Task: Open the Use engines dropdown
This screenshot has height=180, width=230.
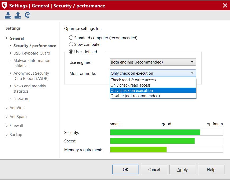Action: pos(153,62)
